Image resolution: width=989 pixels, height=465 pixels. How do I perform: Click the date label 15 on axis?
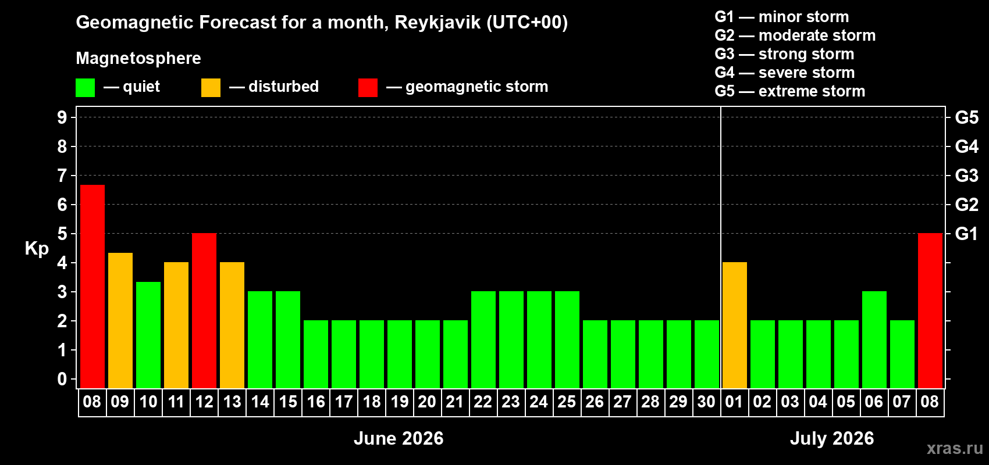click(288, 402)
